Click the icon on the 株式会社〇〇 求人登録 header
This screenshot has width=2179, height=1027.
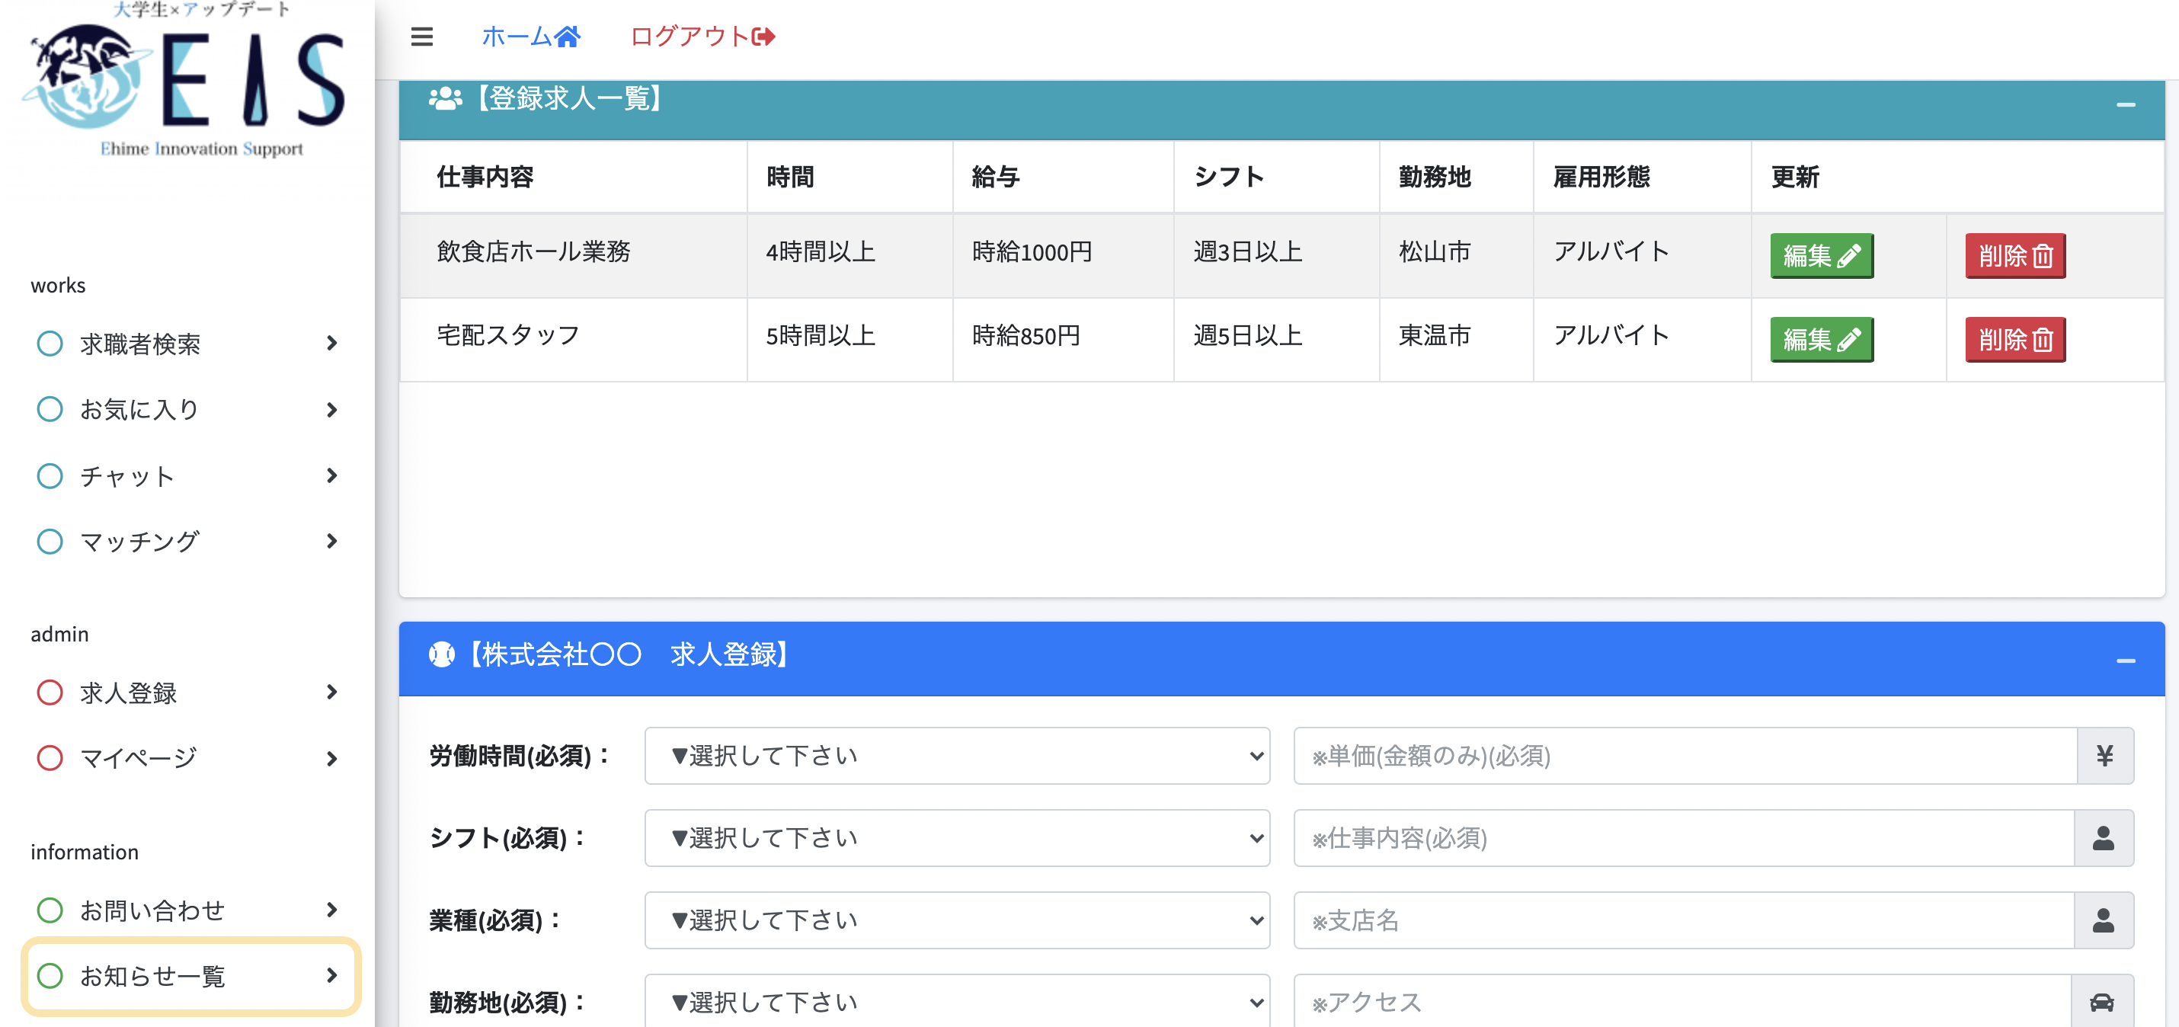[x=443, y=654]
